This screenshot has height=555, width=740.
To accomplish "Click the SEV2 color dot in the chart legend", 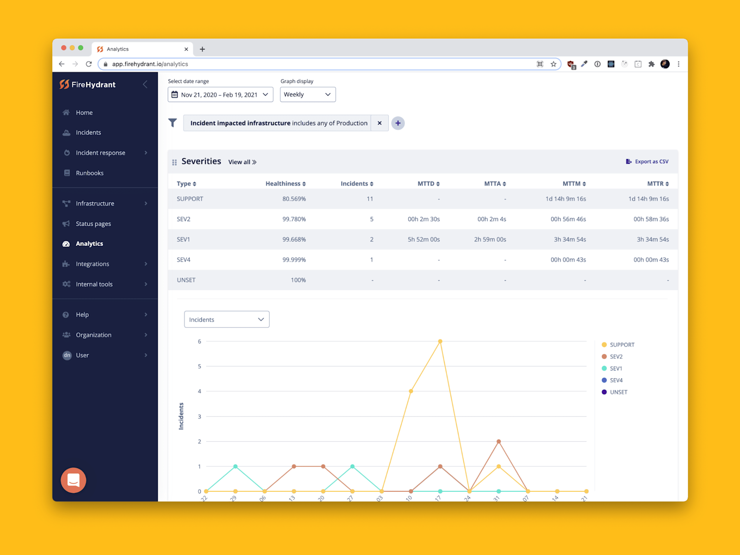I will [604, 356].
